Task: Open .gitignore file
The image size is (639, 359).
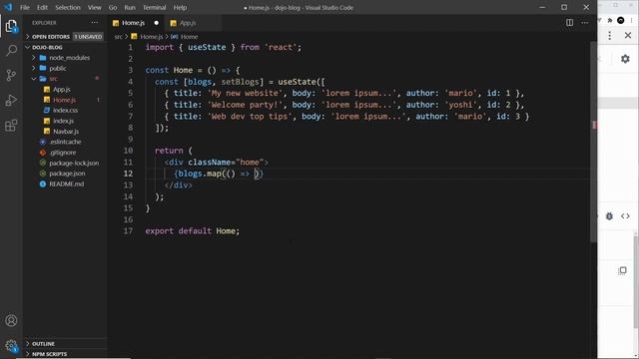Action: (x=62, y=153)
